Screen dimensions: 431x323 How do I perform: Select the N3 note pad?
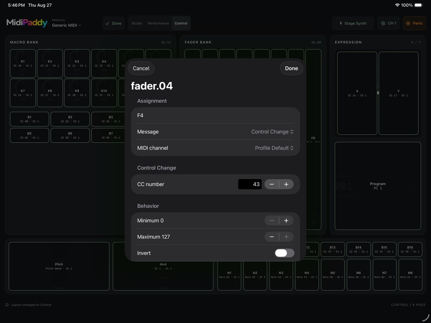coord(281,275)
